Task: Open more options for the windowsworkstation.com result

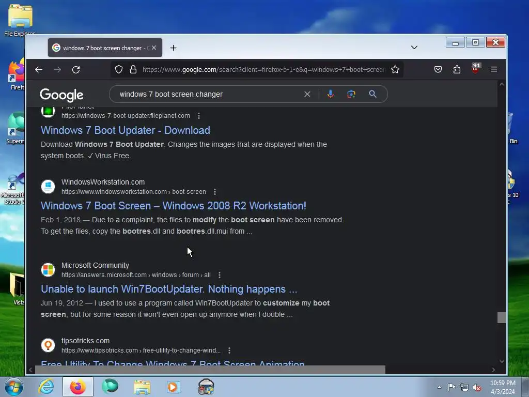Action: (x=215, y=192)
